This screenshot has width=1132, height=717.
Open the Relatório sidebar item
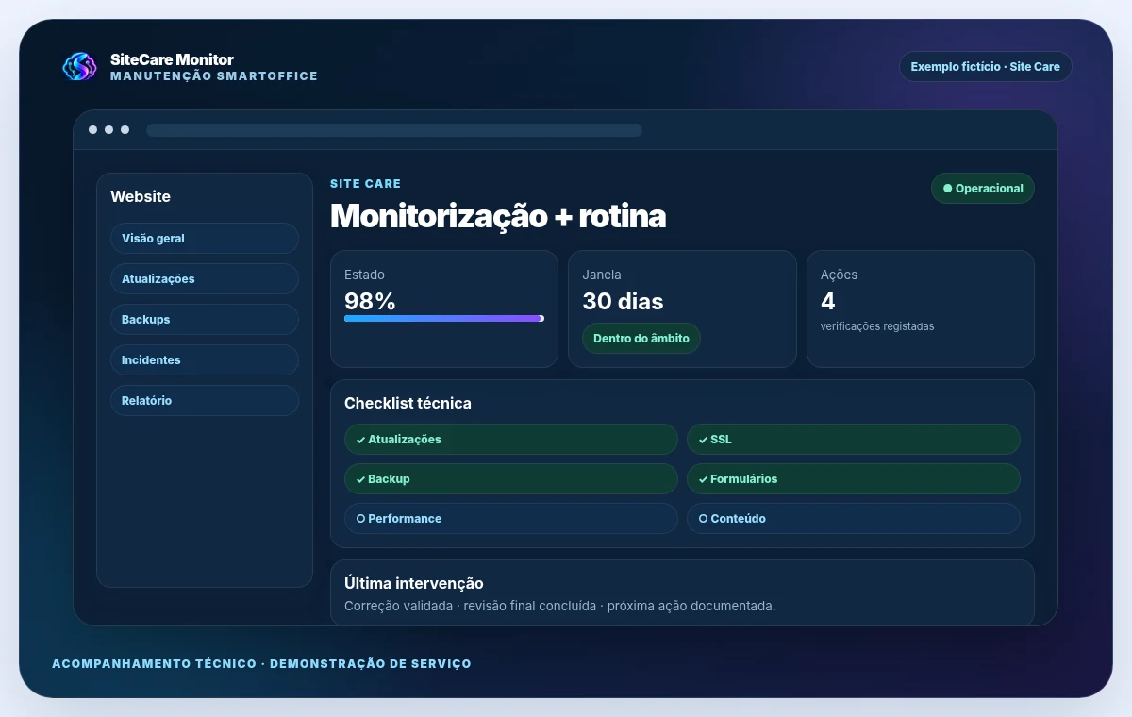coord(205,401)
